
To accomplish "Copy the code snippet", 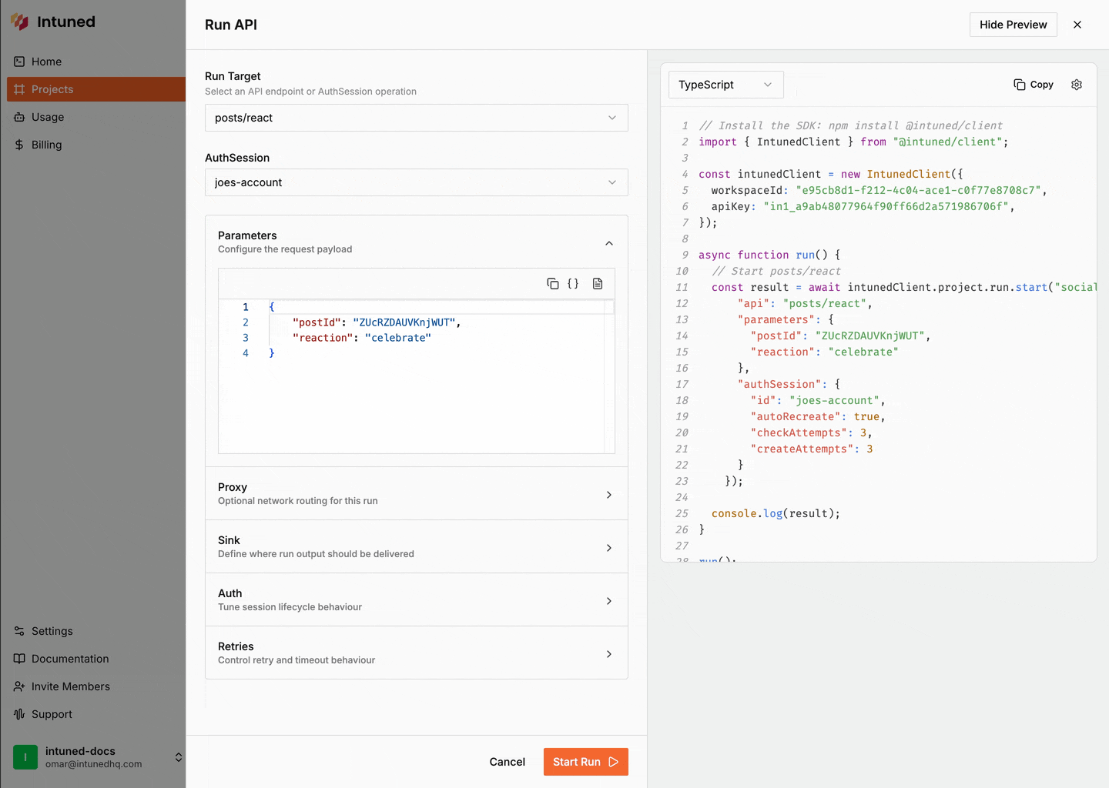I will click(x=1034, y=85).
